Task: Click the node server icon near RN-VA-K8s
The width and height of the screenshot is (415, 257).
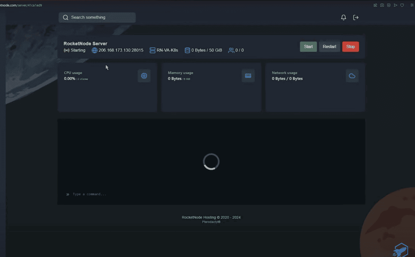Action: pos(153,50)
